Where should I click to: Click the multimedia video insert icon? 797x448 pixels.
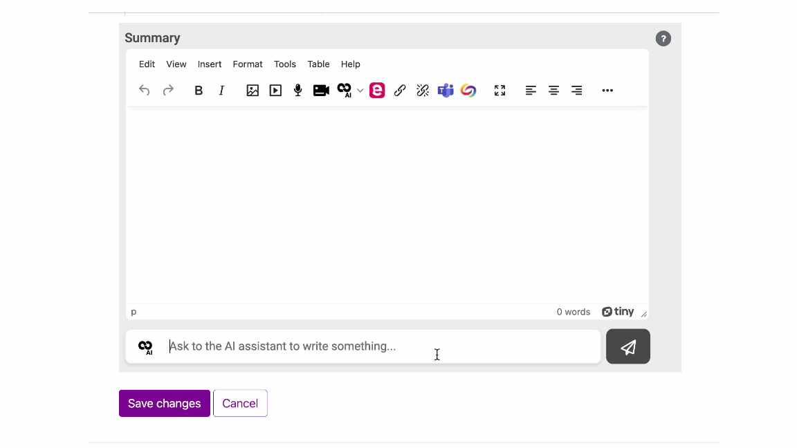point(275,91)
